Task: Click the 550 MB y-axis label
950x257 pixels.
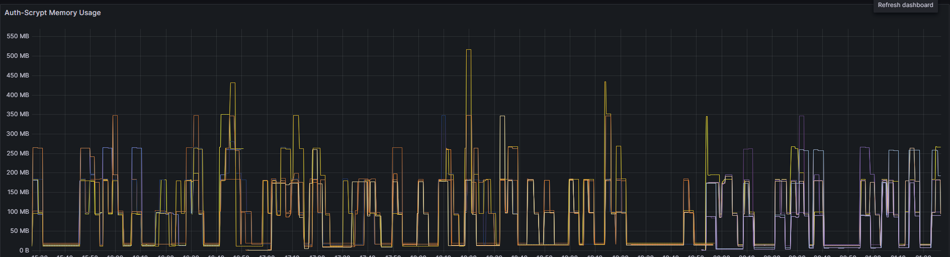Action: (18, 36)
